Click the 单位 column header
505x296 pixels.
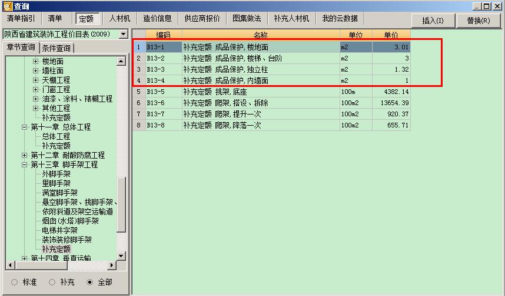click(x=356, y=35)
